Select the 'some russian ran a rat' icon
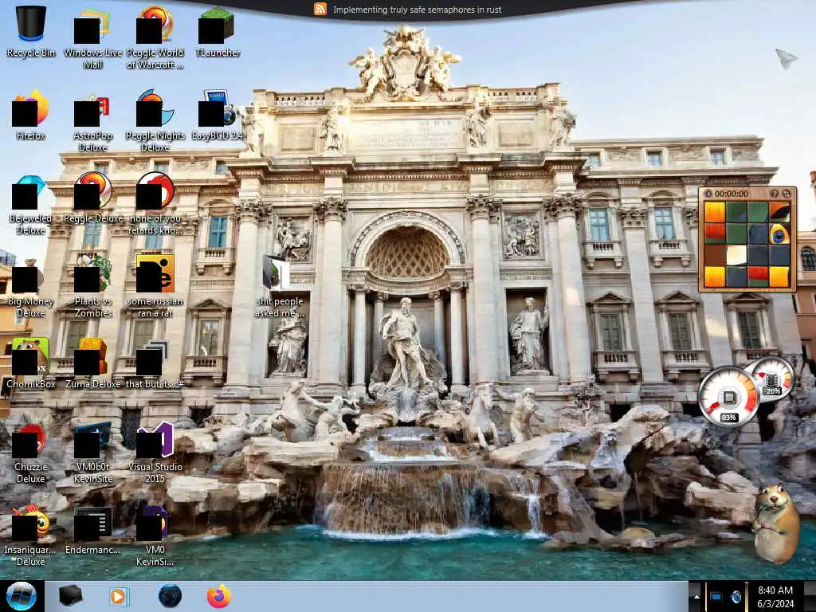Image resolution: width=816 pixels, height=612 pixels. tap(155, 286)
